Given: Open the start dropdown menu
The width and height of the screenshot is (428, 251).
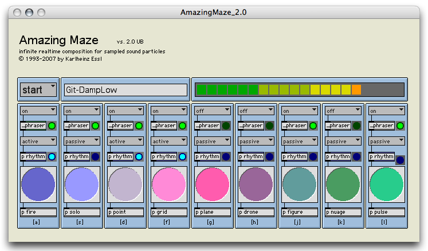Looking at the screenshot, I should click(x=38, y=89).
